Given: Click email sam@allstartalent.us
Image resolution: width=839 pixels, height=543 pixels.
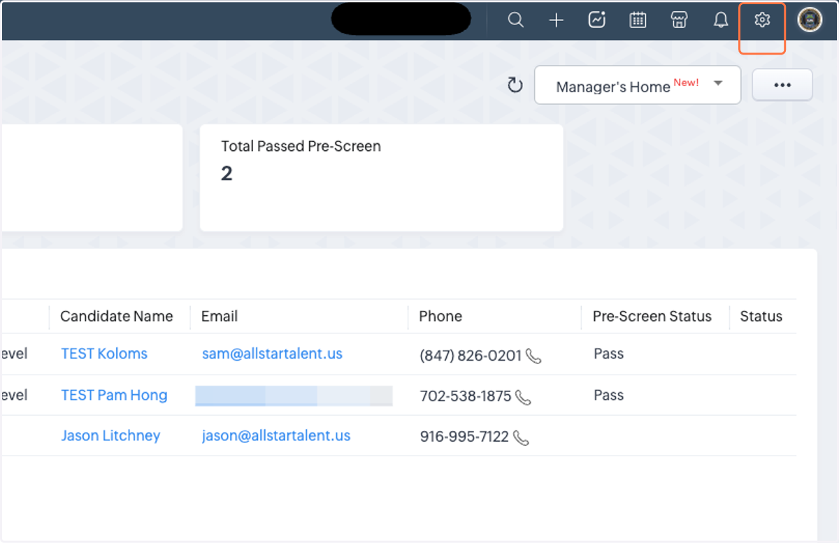Looking at the screenshot, I should (x=272, y=354).
